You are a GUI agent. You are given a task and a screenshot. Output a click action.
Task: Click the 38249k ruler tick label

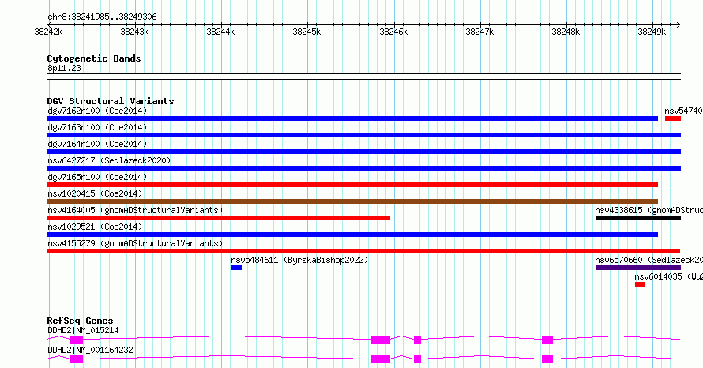tap(652, 32)
